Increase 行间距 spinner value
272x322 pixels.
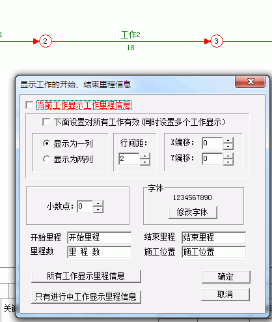(x=145, y=156)
